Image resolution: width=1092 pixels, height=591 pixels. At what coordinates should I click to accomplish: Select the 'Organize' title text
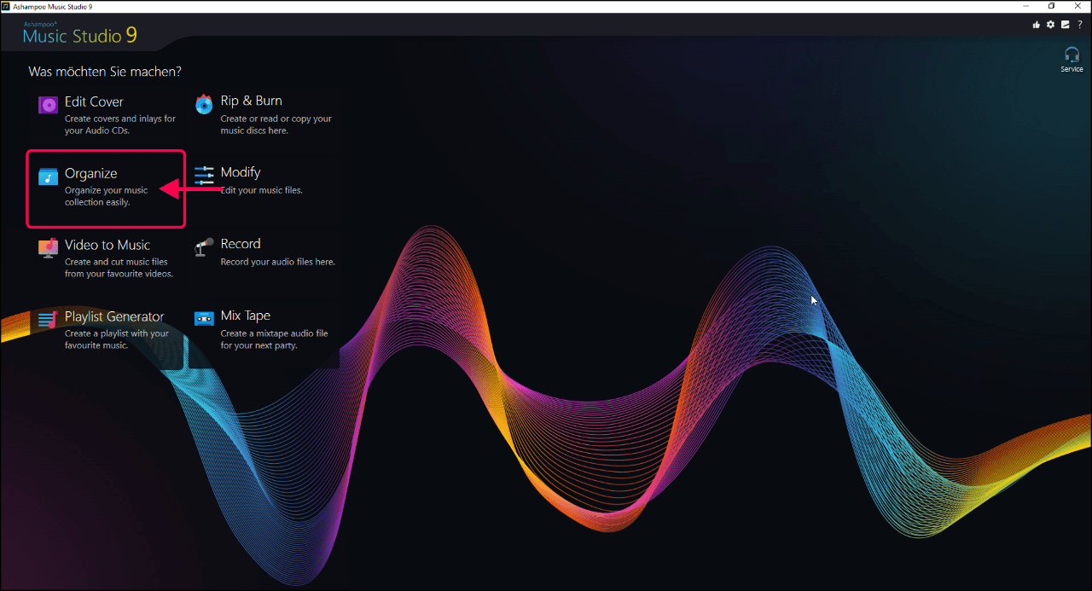[x=91, y=173]
